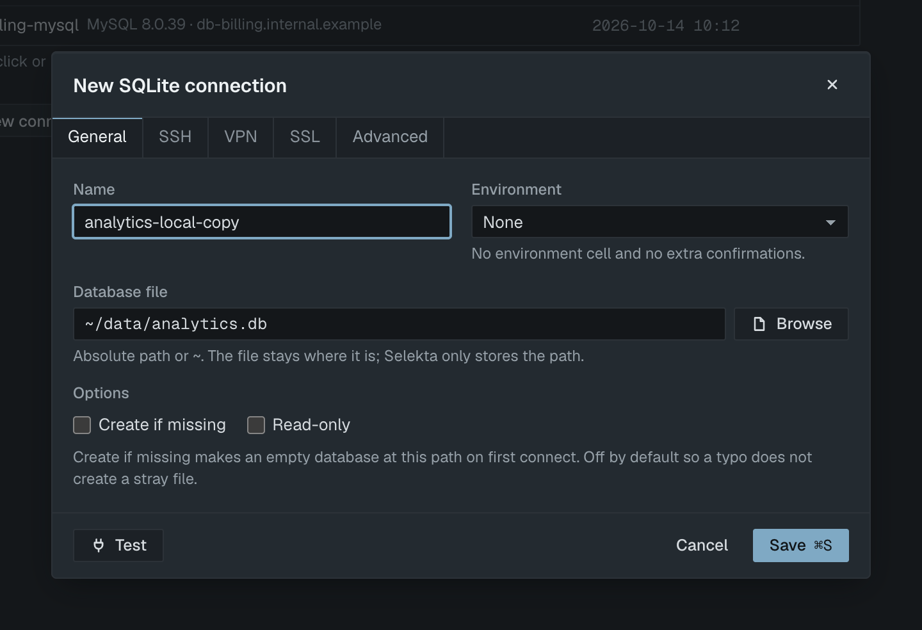Viewport: 922px width, 630px height.
Task: Enable Create if missing checkbox
Action: (82, 425)
